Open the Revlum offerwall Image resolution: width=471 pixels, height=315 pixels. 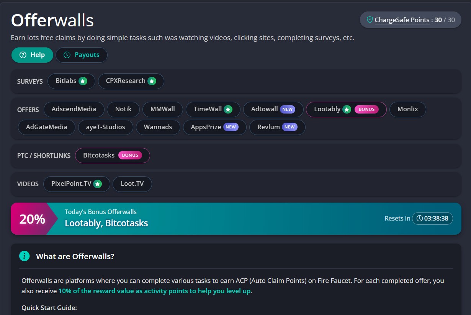tap(277, 127)
